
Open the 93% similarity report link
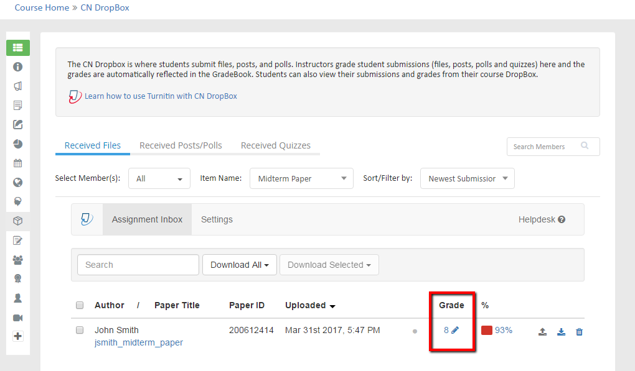click(504, 330)
